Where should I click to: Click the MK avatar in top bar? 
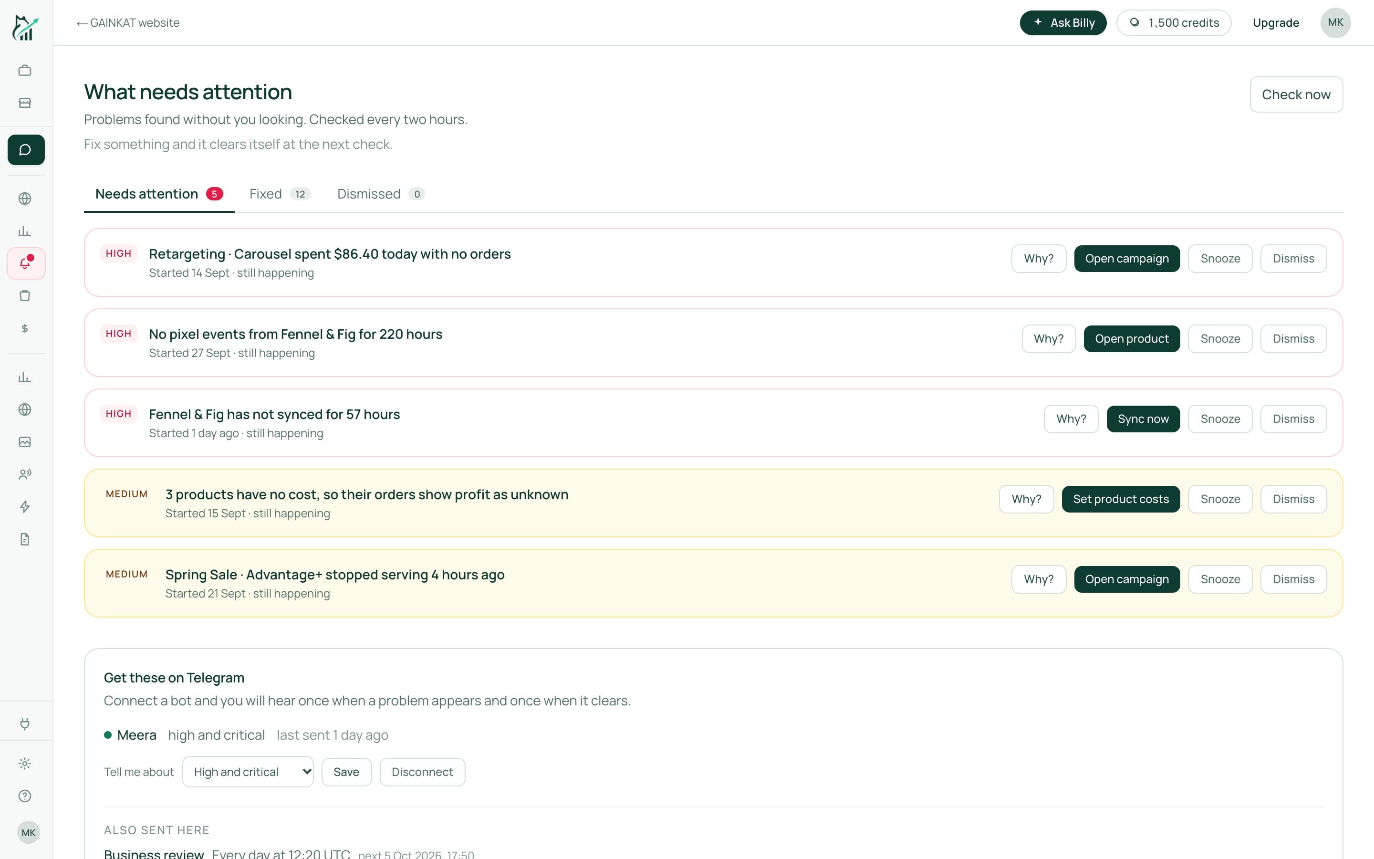point(1335,23)
